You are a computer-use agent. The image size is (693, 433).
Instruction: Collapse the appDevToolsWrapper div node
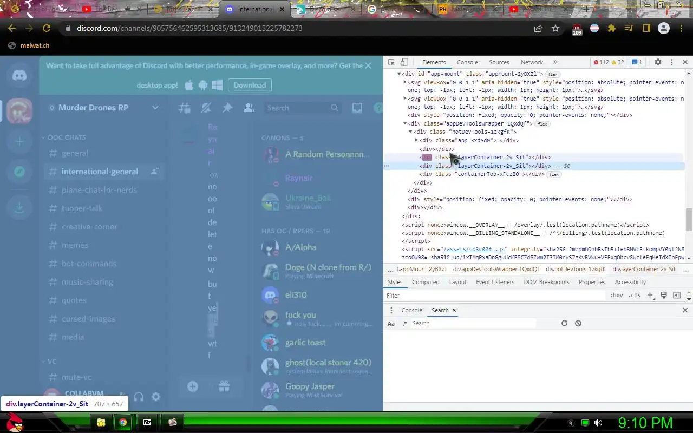click(x=405, y=123)
